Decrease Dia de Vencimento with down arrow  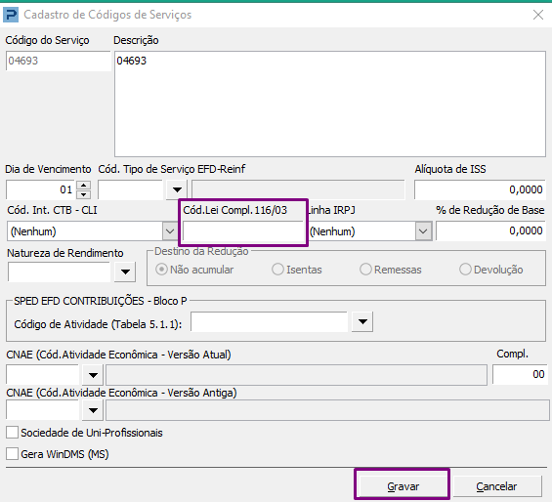coord(83,194)
